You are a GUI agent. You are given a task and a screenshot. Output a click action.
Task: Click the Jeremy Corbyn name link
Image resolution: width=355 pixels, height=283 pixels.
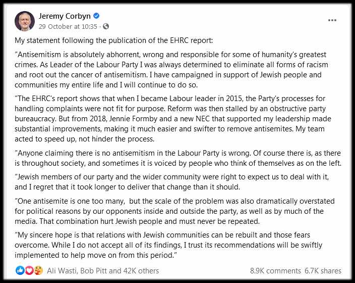tap(65, 16)
